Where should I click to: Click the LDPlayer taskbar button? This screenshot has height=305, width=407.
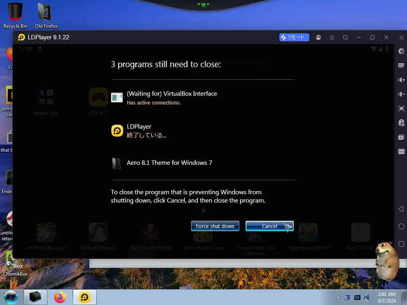tap(85, 297)
